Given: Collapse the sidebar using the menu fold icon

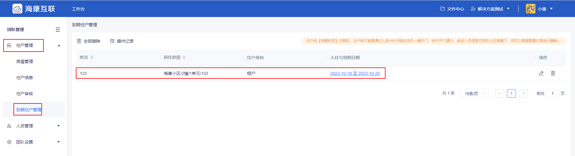Looking at the screenshot, I should point(58,30).
